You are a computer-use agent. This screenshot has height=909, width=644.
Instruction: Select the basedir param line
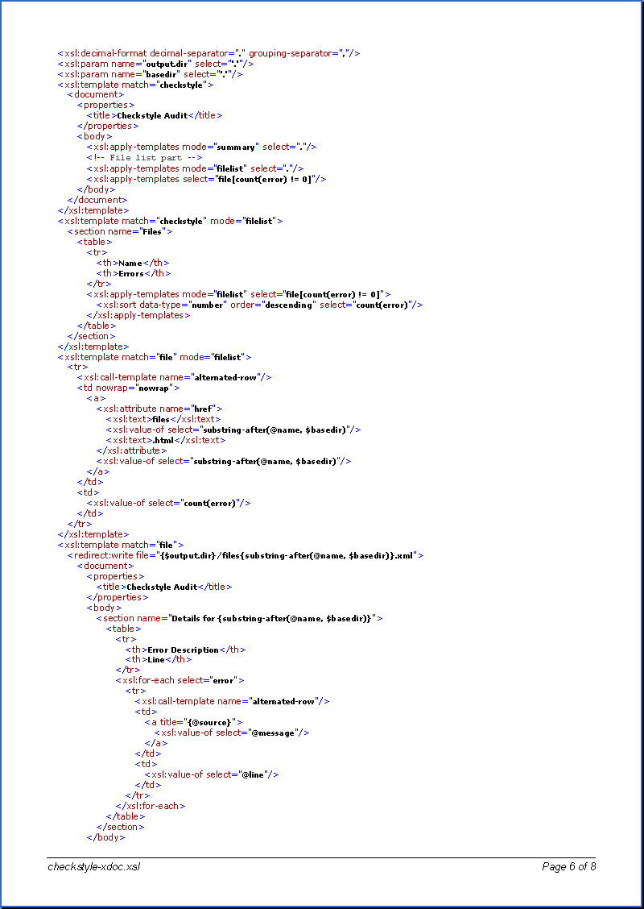[x=150, y=74]
